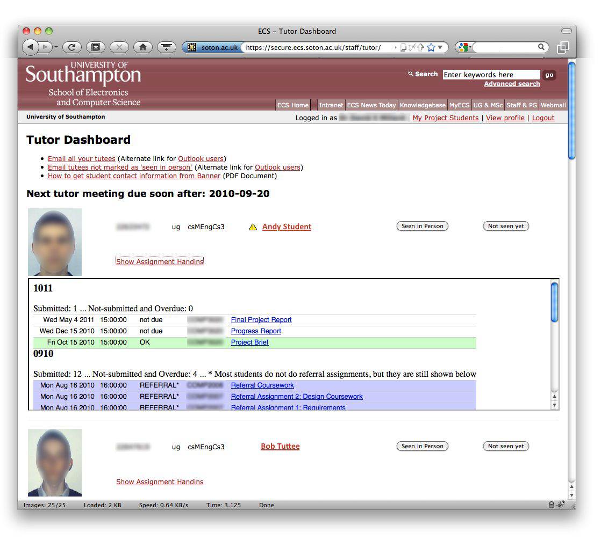This screenshot has width=601, height=540.
Task: Open the Progress Report link
Action: pyautogui.click(x=256, y=331)
